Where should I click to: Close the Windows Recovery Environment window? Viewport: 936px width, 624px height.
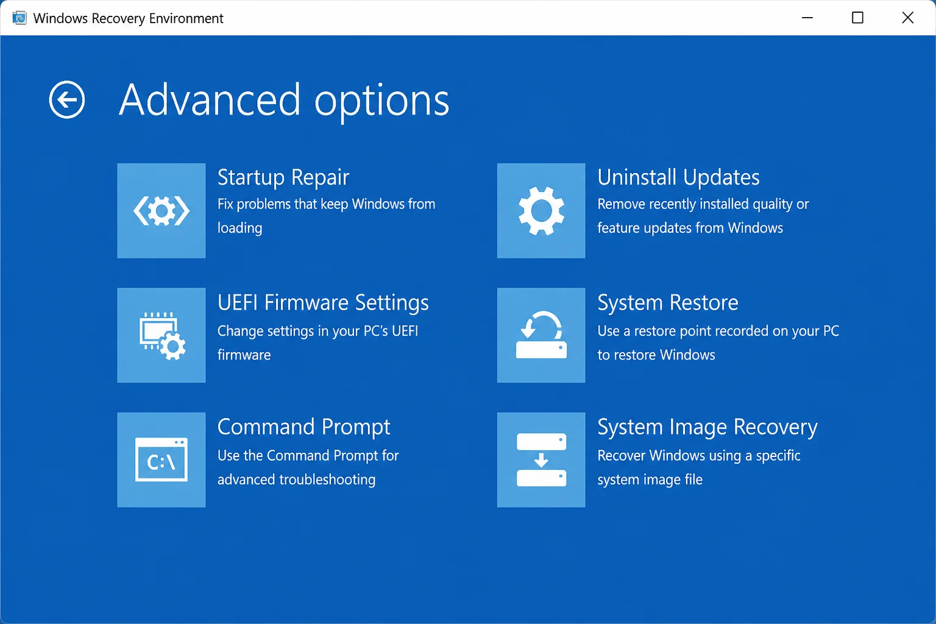[x=907, y=18]
